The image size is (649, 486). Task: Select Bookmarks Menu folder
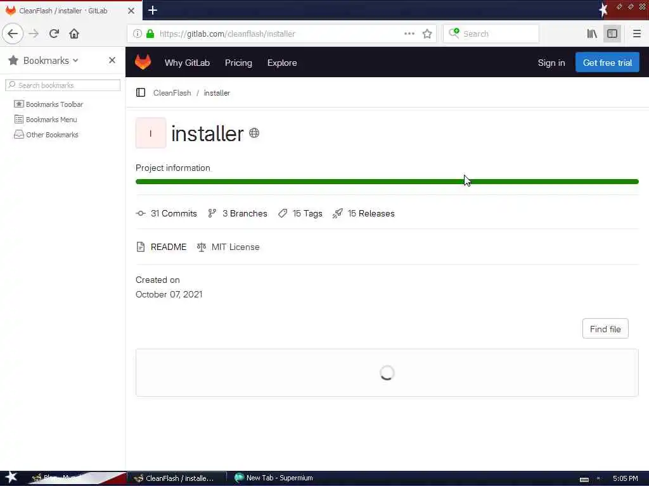[46, 120]
